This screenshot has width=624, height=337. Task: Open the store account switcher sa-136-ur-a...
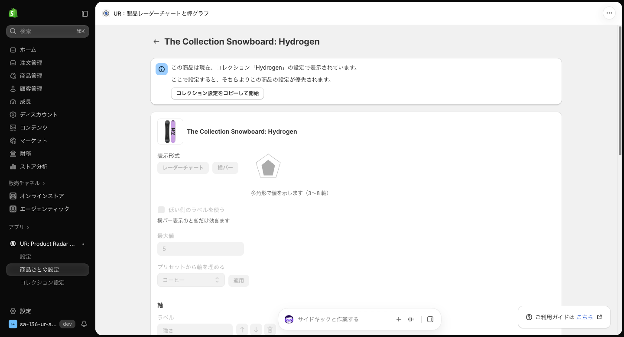pyautogui.click(x=42, y=324)
